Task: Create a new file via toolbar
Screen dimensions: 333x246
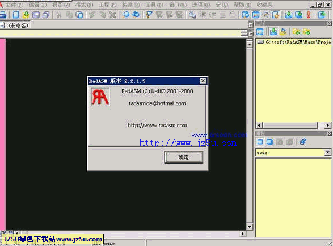Action: pyautogui.click(x=16, y=15)
